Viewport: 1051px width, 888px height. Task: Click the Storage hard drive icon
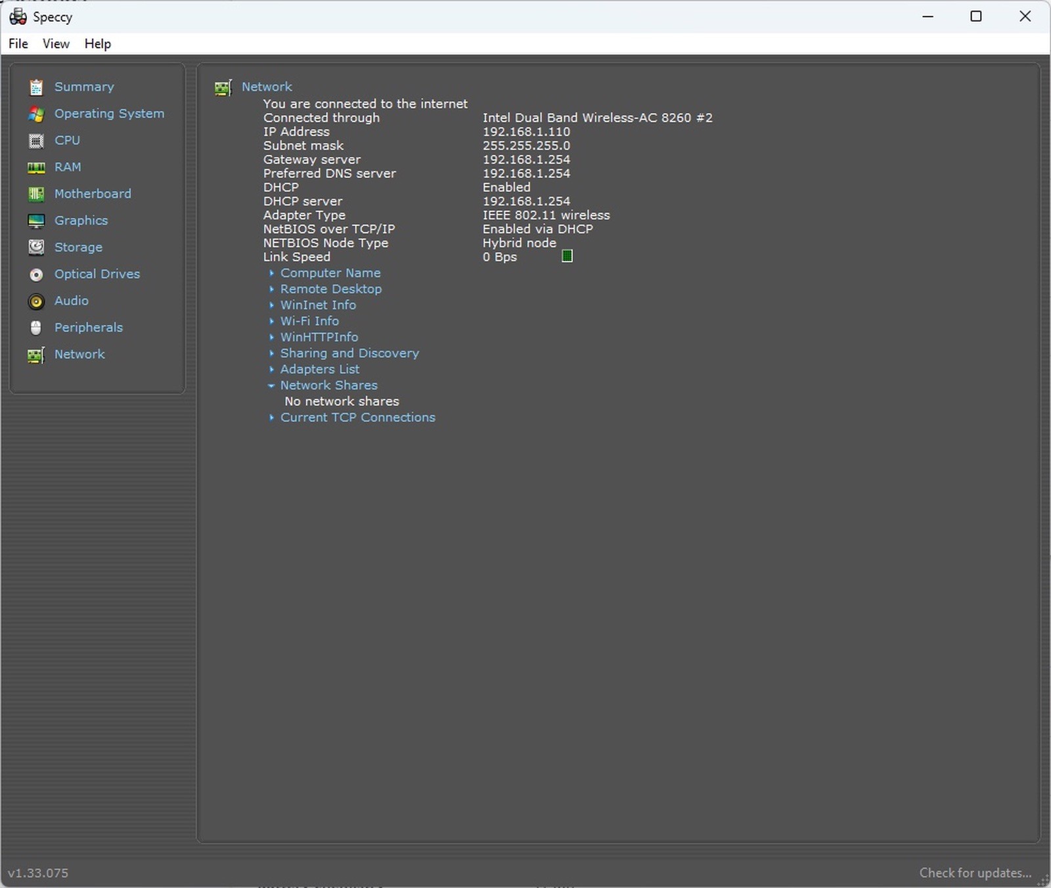pyautogui.click(x=36, y=248)
